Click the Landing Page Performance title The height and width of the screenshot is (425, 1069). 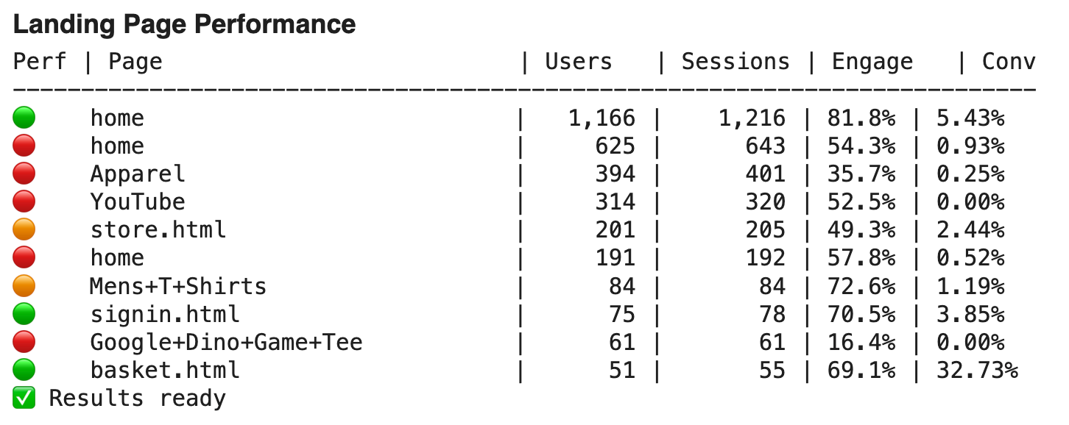click(x=185, y=24)
